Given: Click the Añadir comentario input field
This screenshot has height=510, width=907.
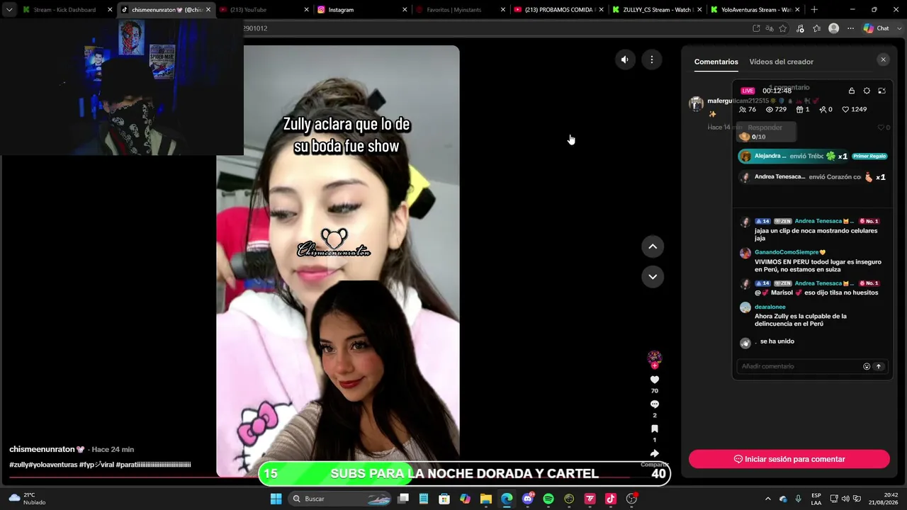Looking at the screenshot, I should tap(799, 366).
